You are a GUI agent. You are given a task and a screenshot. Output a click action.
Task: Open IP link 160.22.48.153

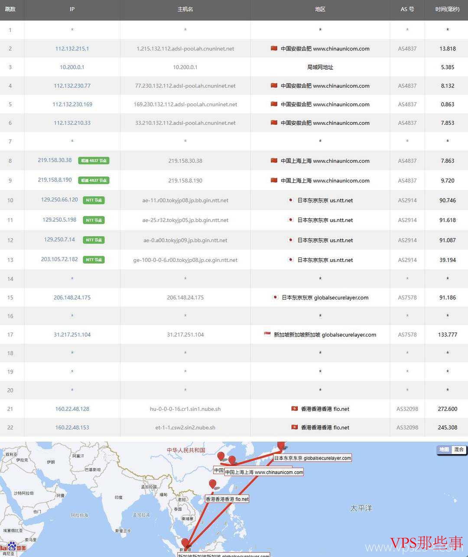click(72, 428)
